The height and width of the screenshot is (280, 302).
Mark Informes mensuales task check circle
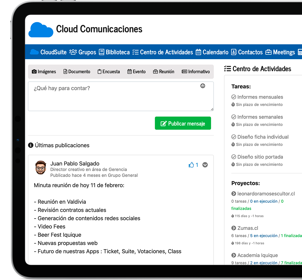(234, 97)
